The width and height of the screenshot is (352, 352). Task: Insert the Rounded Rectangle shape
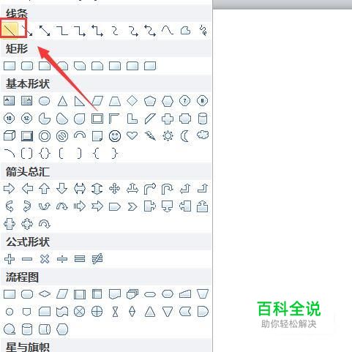point(27,66)
